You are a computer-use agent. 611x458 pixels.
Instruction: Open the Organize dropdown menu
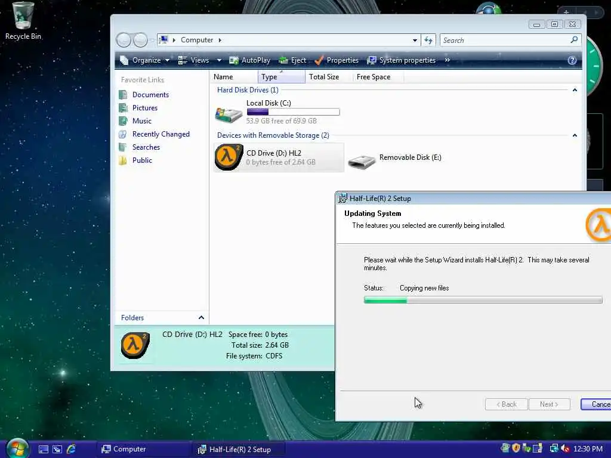pyautogui.click(x=145, y=60)
